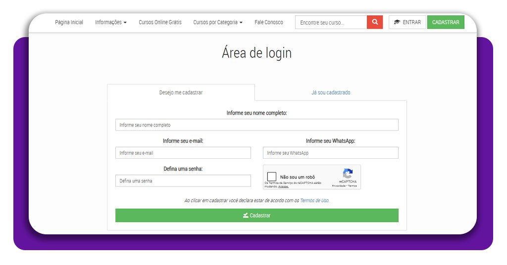Click the 'Informe seu e-mail:' label
The image size is (507, 265).
[183, 141]
